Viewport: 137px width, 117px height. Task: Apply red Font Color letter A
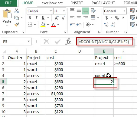[x=53, y=25]
